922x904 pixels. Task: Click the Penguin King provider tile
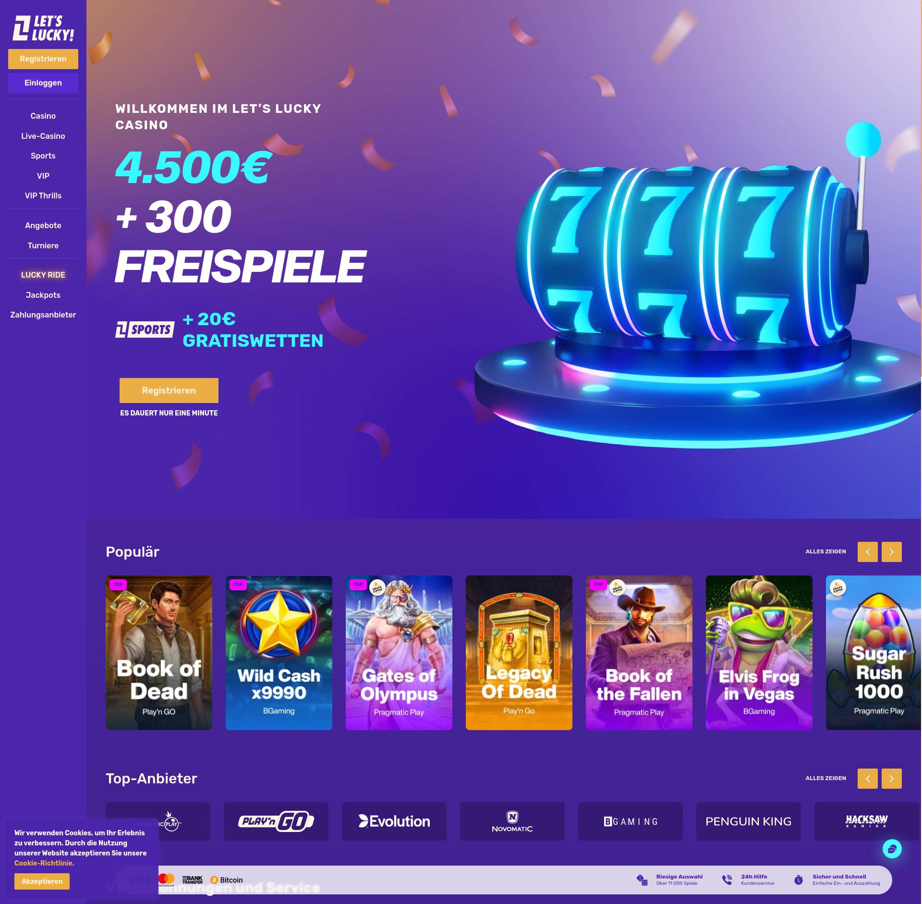click(749, 821)
